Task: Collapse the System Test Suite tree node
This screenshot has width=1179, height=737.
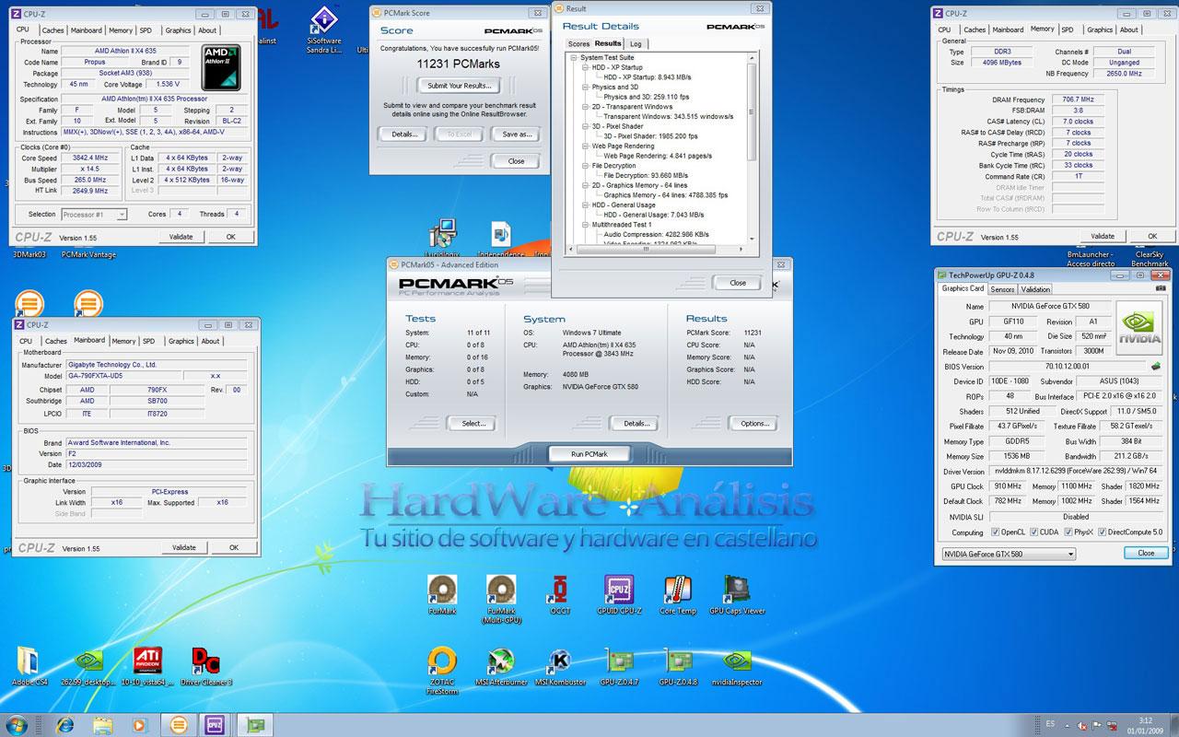Action: pos(574,58)
